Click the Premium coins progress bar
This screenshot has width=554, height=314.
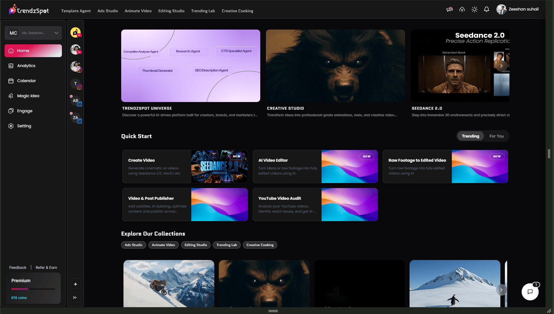click(33, 289)
